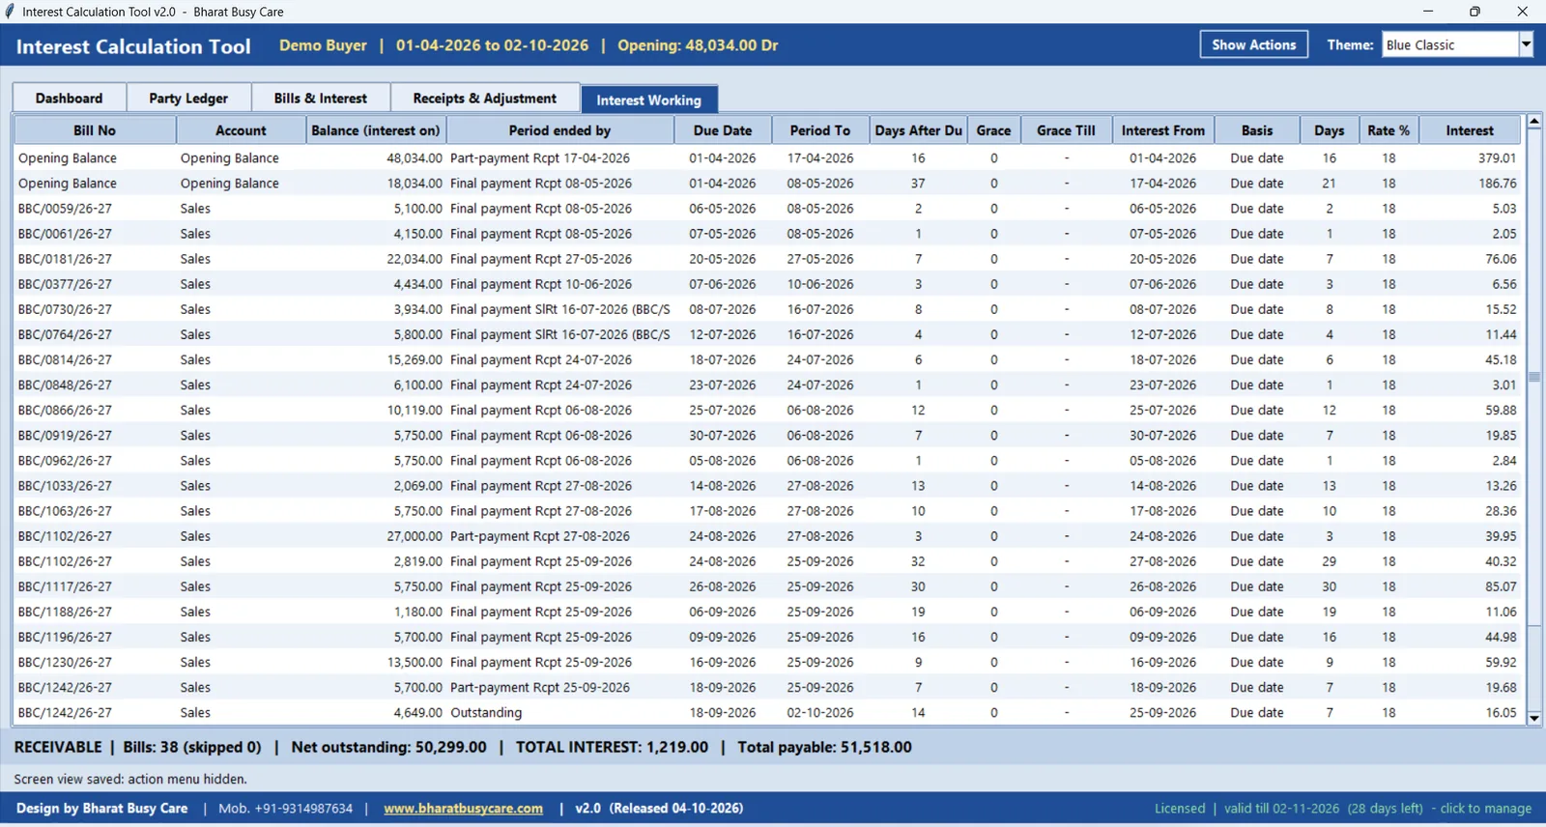Select the Interest Working tab
This screenshot has height=827, width=1546.
click(648, 100)
